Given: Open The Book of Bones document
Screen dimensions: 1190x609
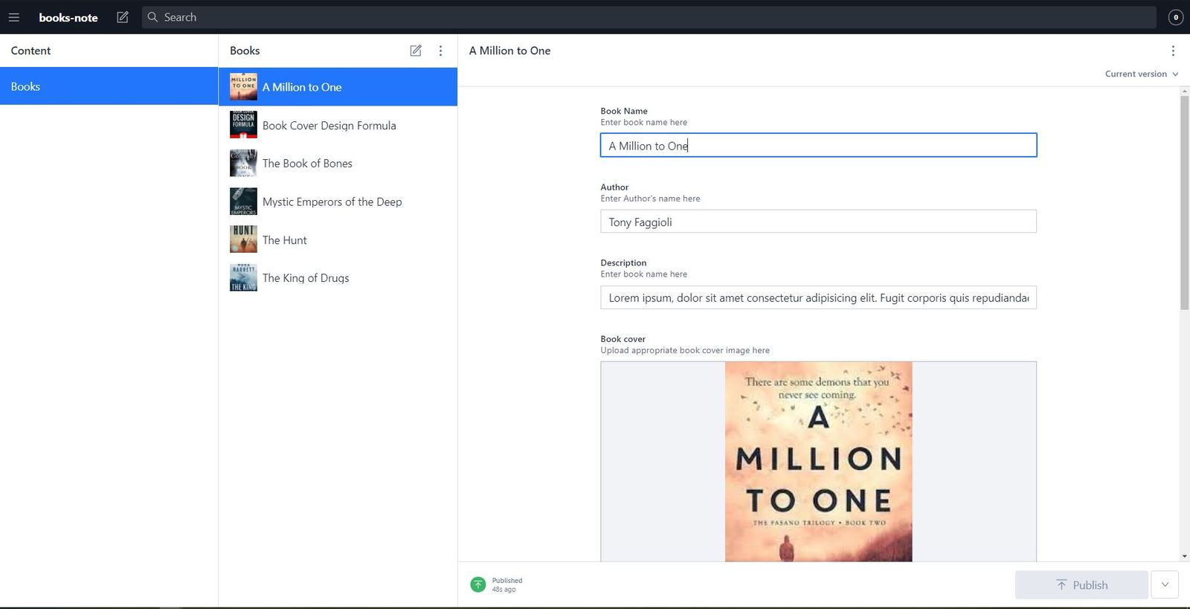Looking at the screenshot, I should click(x=338, y=163).
